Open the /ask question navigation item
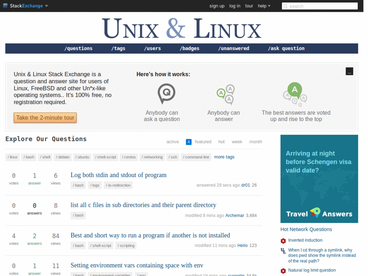Screen dimensions: 368x276 point(286,49)
